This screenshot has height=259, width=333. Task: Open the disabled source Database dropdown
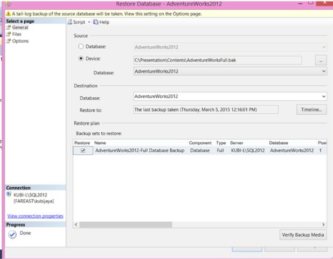230,47
